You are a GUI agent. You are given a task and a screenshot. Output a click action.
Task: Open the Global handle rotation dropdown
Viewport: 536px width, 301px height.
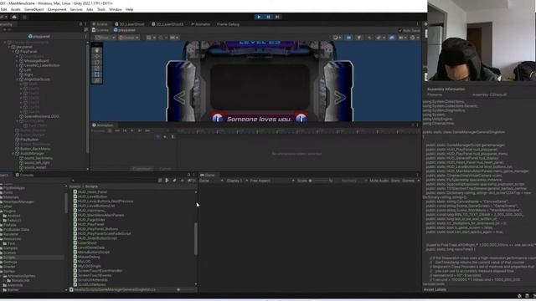point(128,38)
